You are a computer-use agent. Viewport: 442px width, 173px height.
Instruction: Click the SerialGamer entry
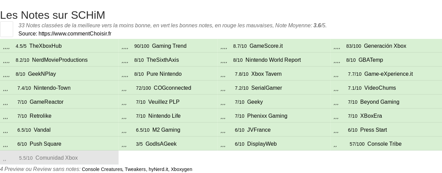tap(267, 88)
